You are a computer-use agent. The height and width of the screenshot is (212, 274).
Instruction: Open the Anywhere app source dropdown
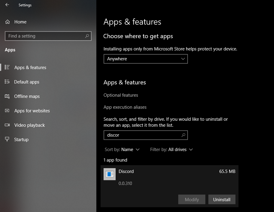(145, 59)
